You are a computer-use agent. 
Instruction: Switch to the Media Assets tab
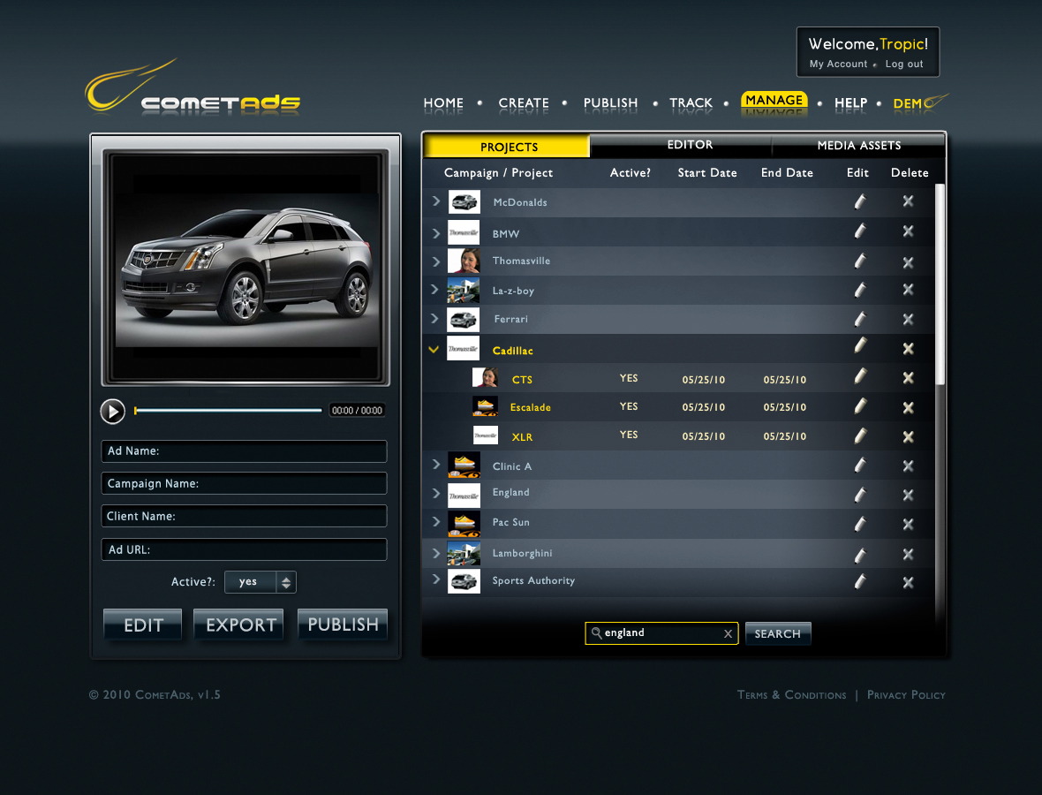point(858,145)
